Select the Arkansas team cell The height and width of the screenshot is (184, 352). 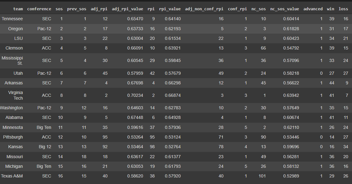14,83
